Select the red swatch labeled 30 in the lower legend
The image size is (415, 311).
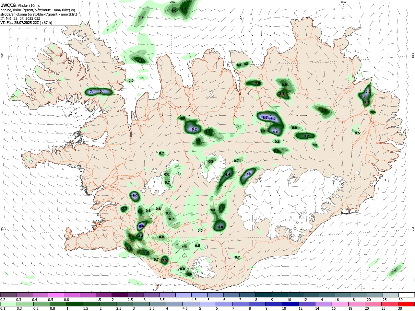tap(406, 304)
